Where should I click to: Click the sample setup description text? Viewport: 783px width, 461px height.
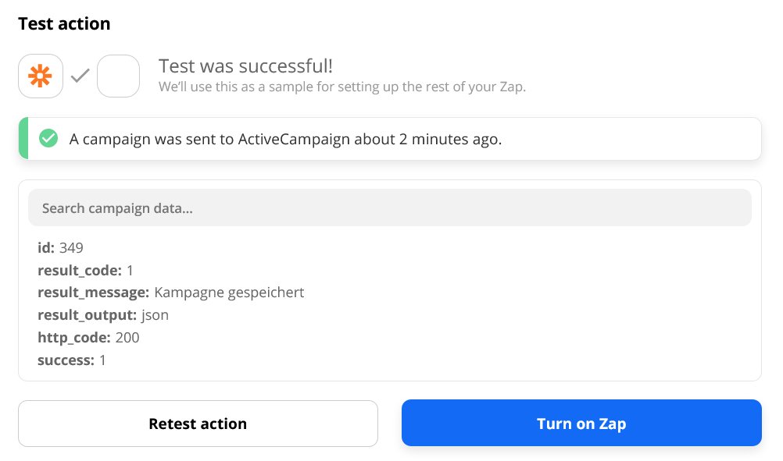(x=342, y=87)
